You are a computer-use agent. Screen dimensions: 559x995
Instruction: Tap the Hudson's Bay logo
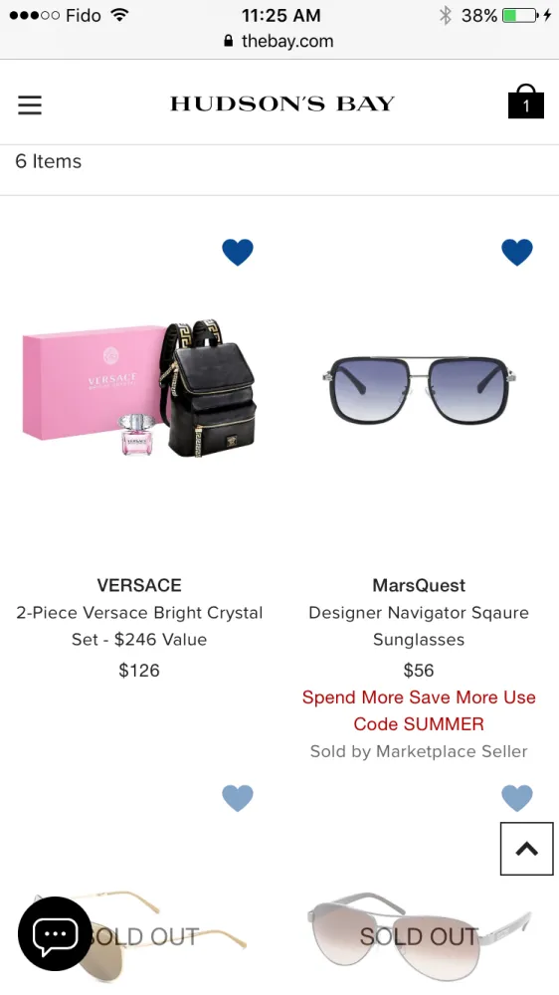[282, 103]
